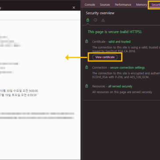Click the green lock secure-origin filter icon

pos(88,20)
